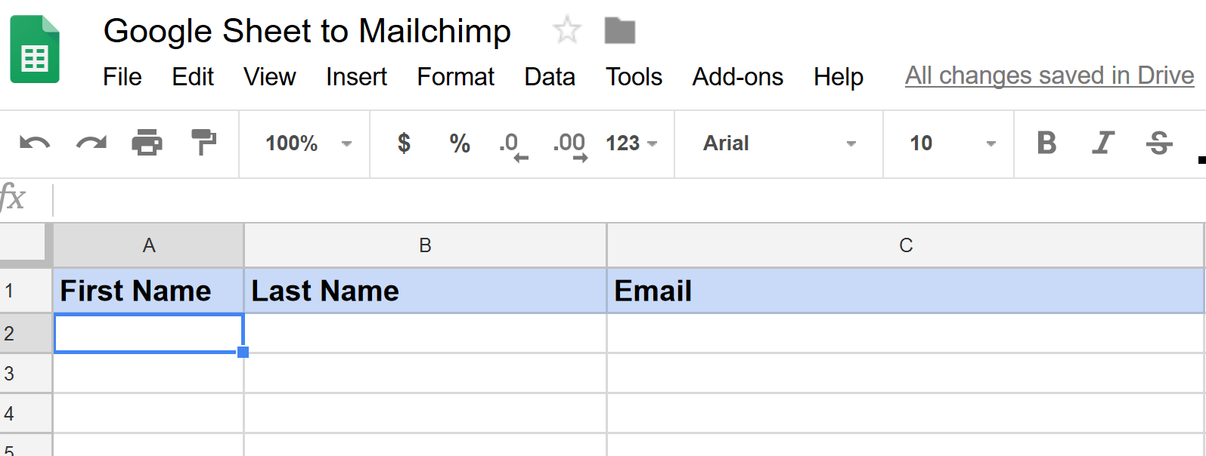The width and height of the screenshot is (1206, 456).
Task: Select column C header
Action: [x=906, y=245]
